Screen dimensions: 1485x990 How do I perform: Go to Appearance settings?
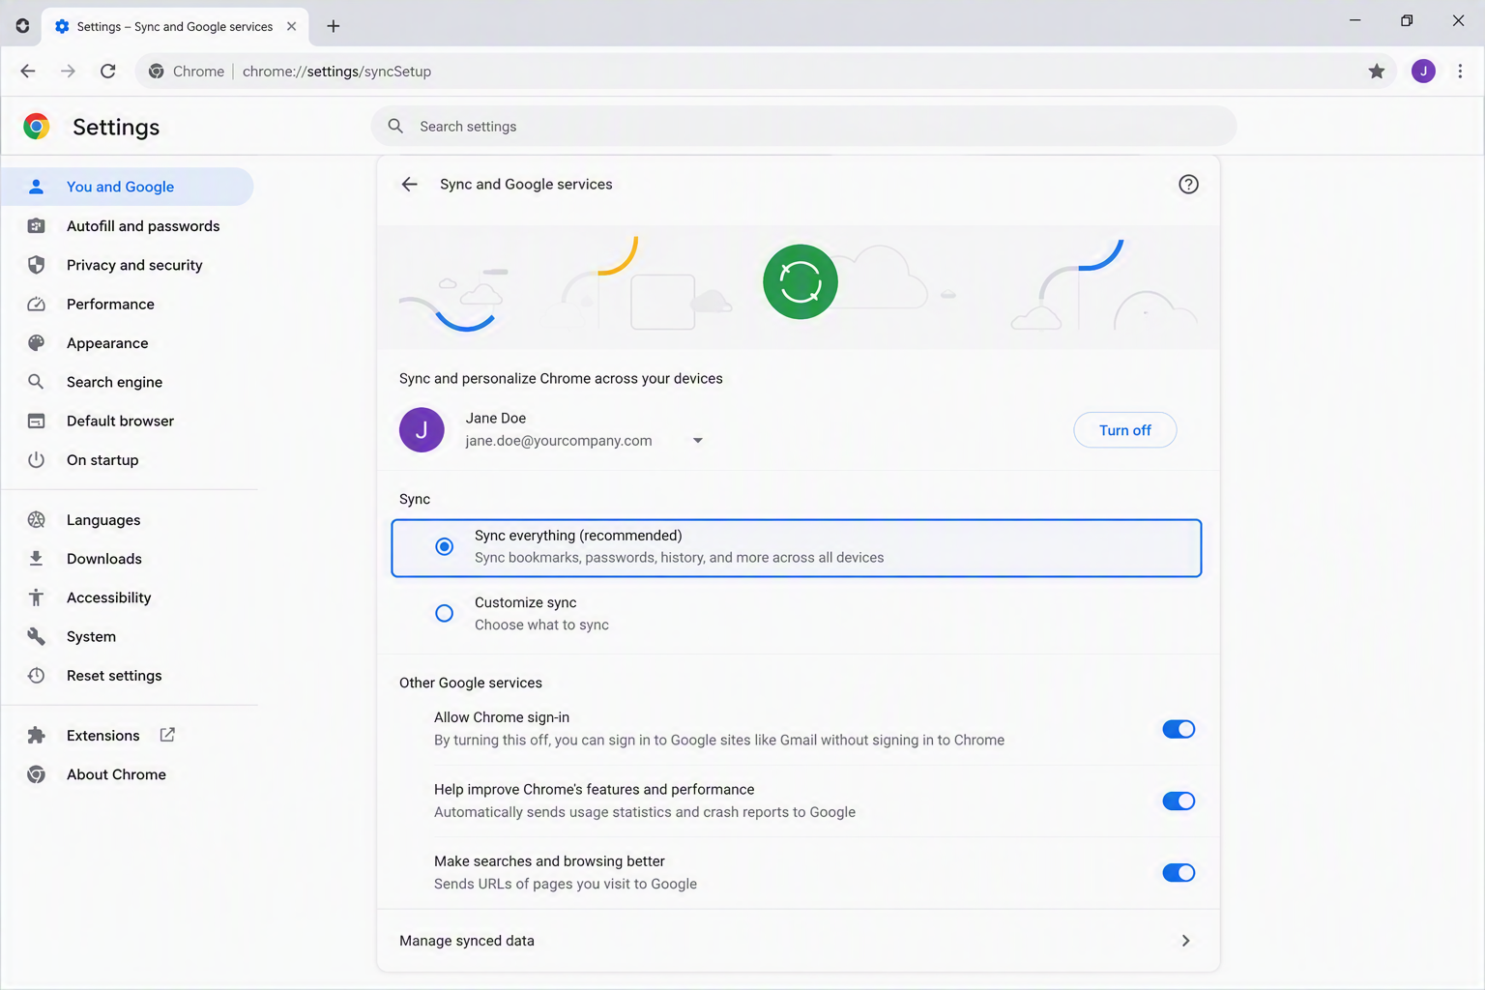coord(128,342)
